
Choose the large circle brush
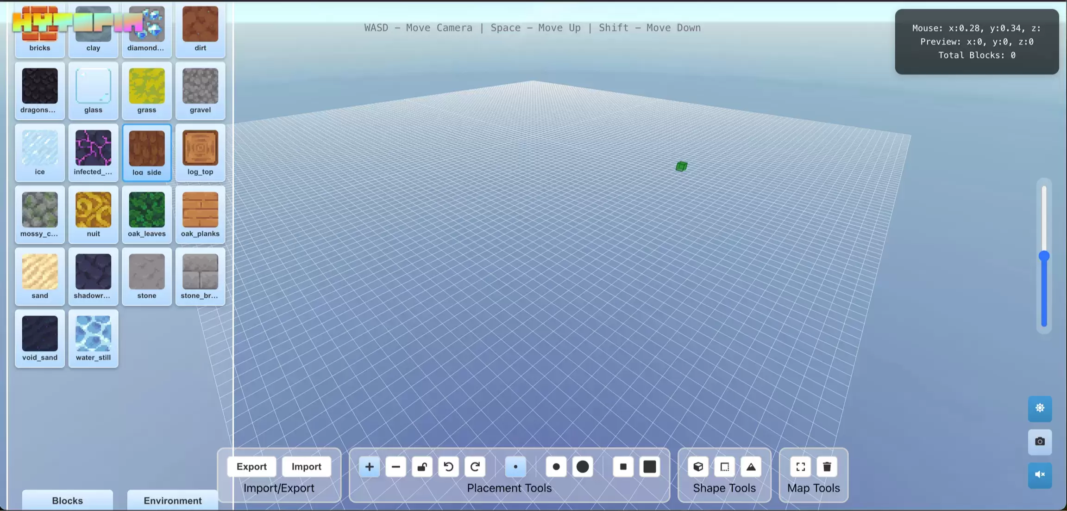tap(583, 467)
